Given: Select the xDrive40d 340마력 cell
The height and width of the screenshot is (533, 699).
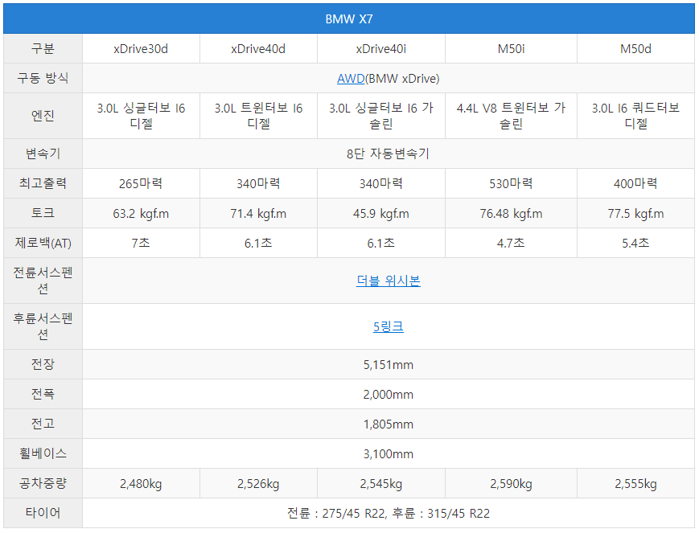Looking at the screenshot, I should (258, 183).
